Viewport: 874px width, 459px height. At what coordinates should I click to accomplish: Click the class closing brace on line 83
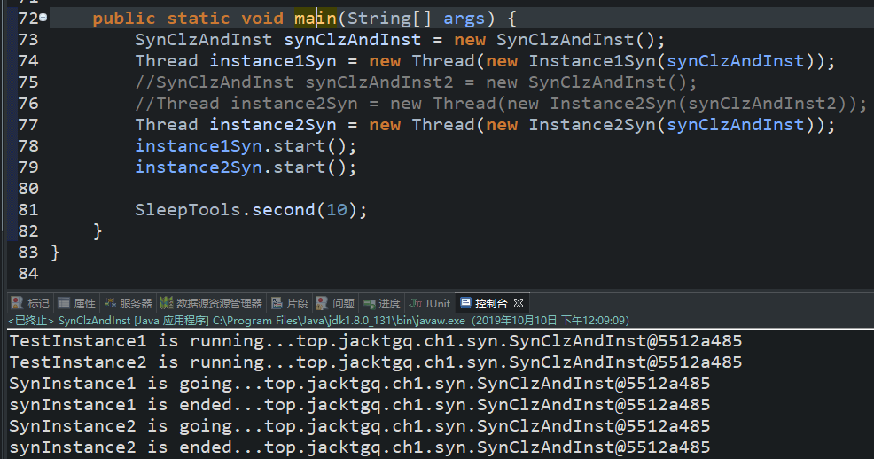[55, 253]
